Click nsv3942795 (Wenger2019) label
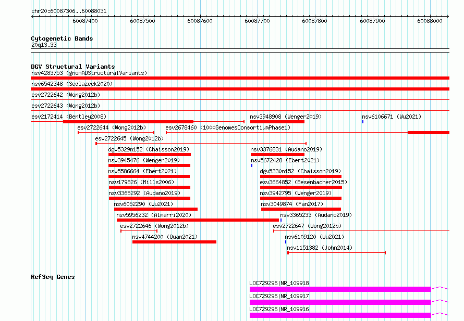The image size is (464, 321). (x=296, y=193)
